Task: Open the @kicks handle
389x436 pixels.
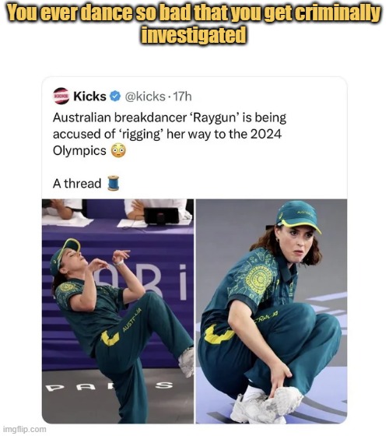Action: (x=145, y=97)
